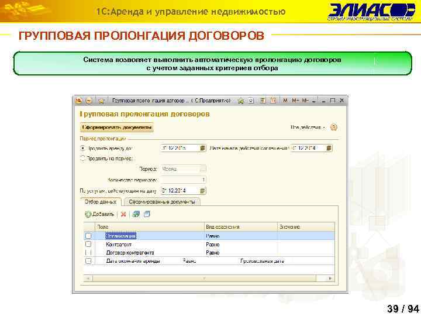Check all filter rows icon
This screenshot has height=316, width=421.
(136, 214)
